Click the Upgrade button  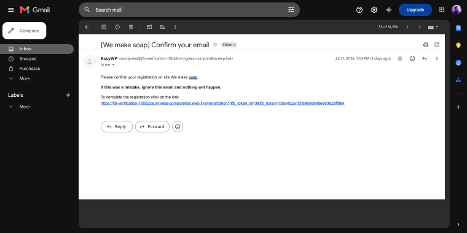click(x=415, y=10)
